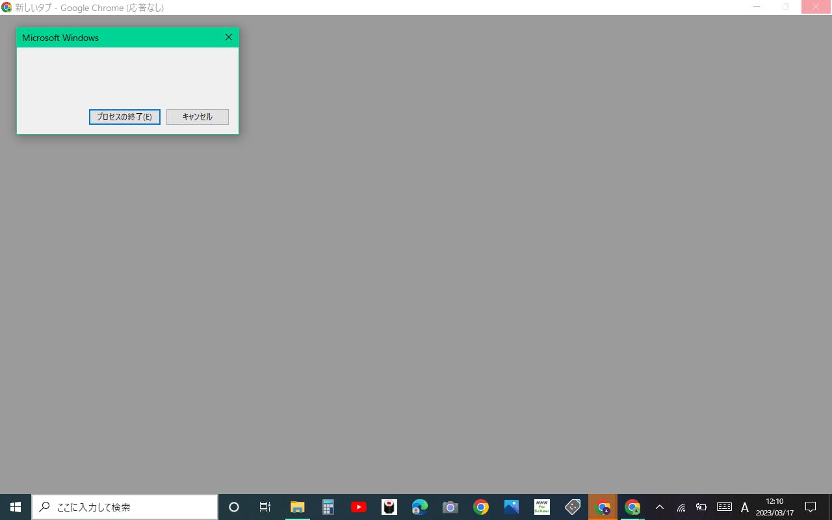Launch File Explorer from taskbar
The height and width of the screenshot is (520, 832).
(x=297, y=507)
